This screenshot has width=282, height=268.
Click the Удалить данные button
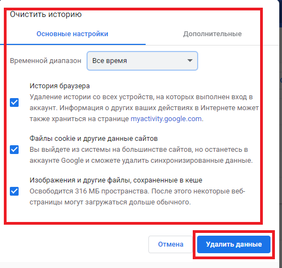(234, 244)
